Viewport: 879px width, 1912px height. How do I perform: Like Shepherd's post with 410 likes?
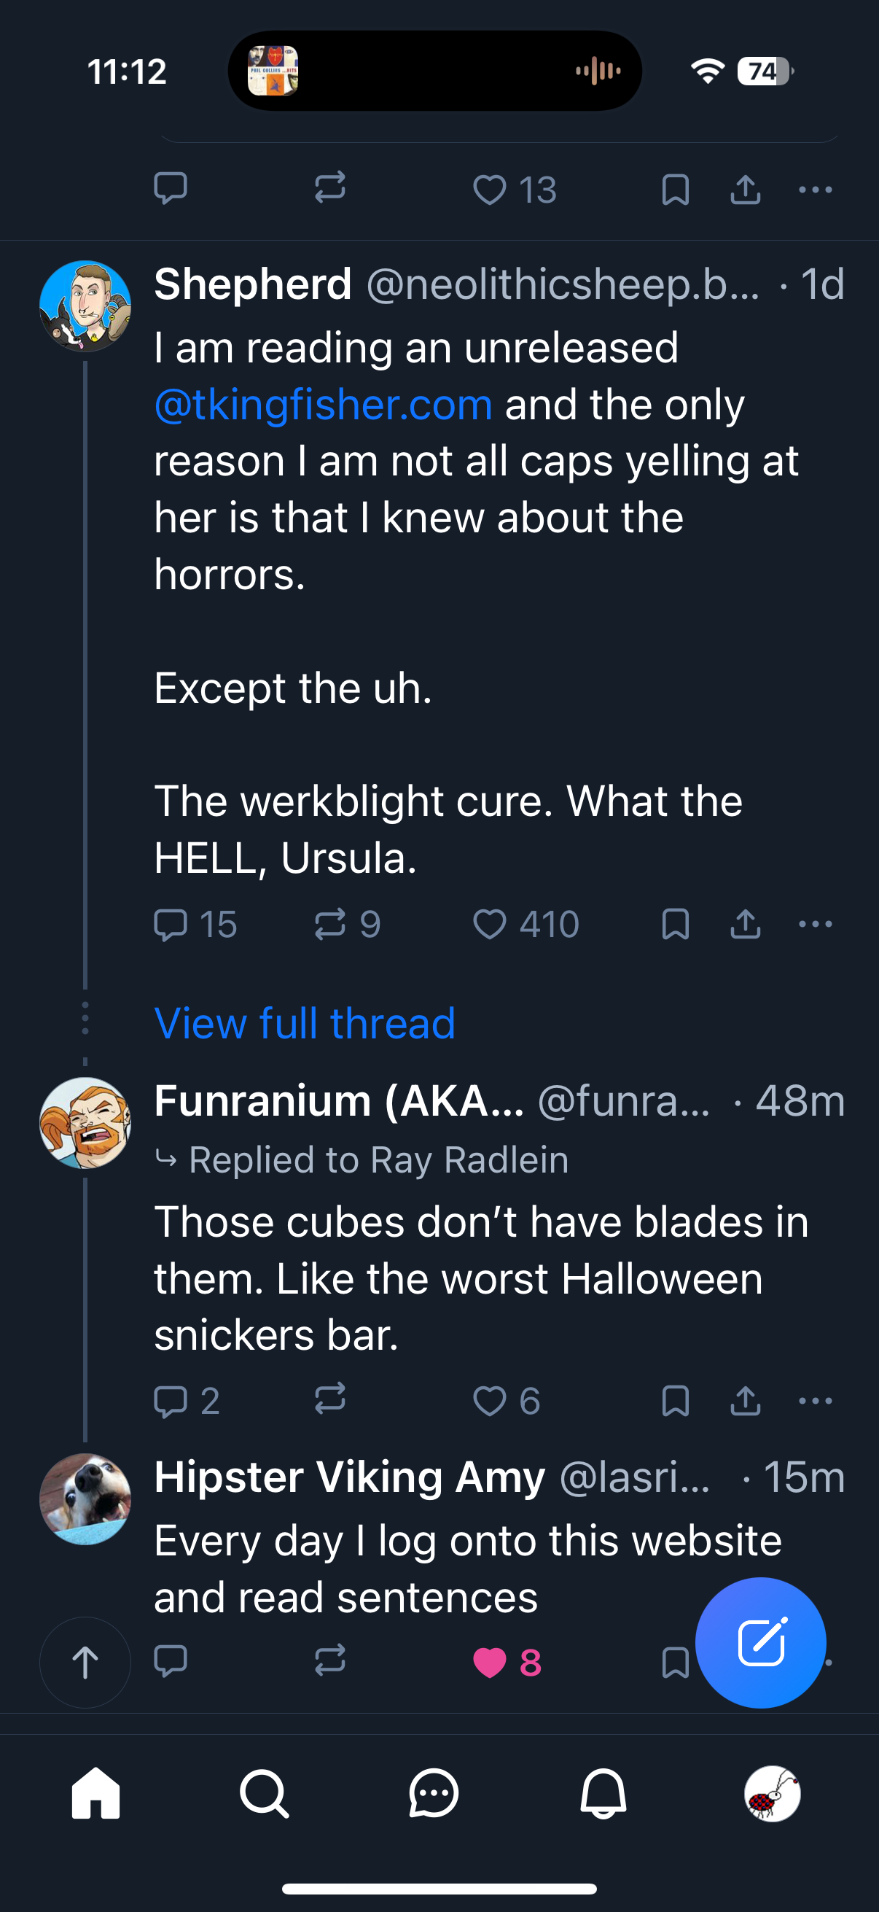[x=490, y=925]
